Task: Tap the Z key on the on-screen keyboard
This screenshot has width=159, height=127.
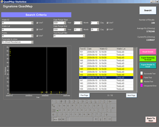Action: (63, 115)
